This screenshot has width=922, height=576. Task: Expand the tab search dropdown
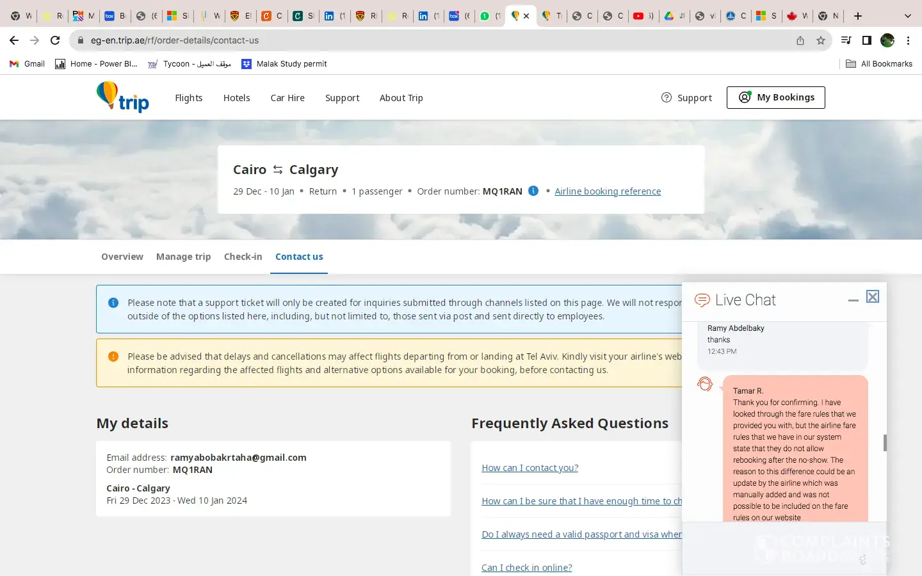pos(907,16)
